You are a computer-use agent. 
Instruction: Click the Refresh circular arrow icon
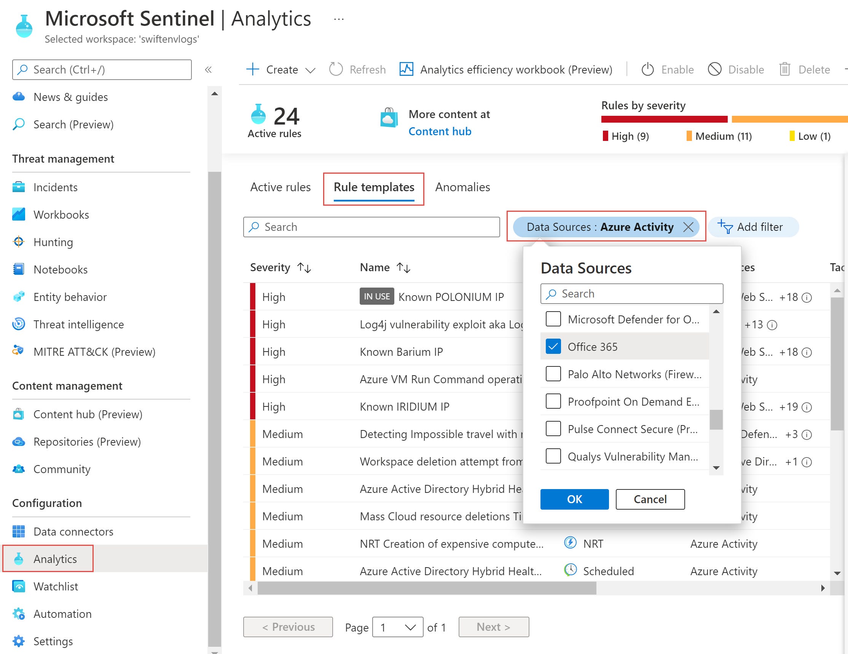coord(336,70)
